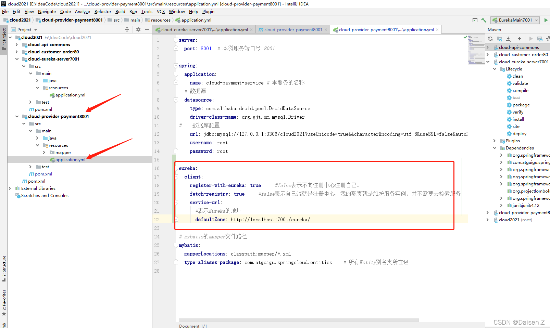Collapse the Maven Dependencies node
This screenshot has height=328, width=550.
pyautogui.click(x=495, y=148)
